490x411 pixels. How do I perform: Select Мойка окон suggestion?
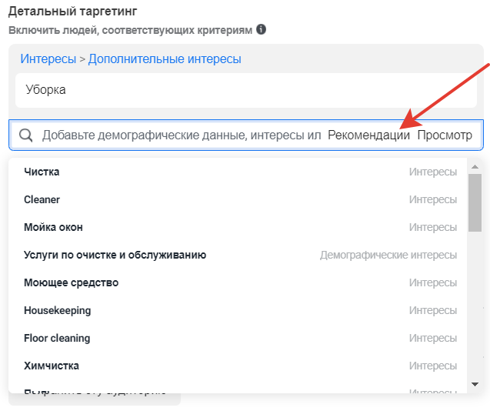point(54,227)
